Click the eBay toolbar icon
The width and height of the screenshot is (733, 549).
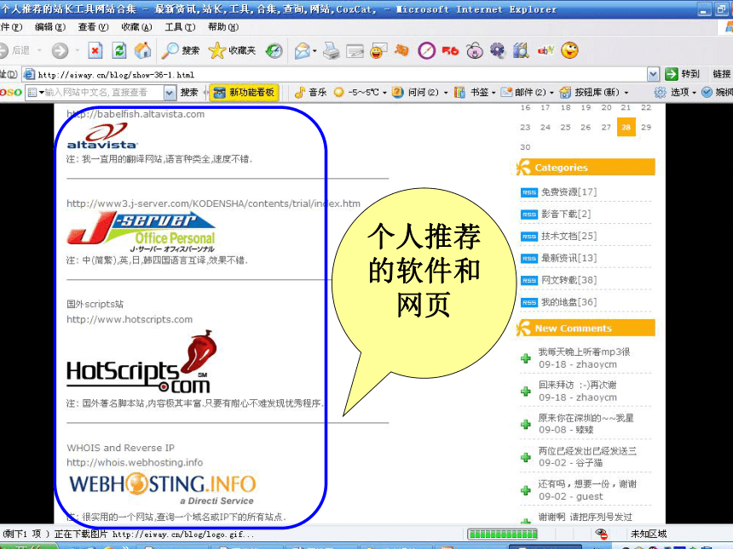[x=545, y=50]
